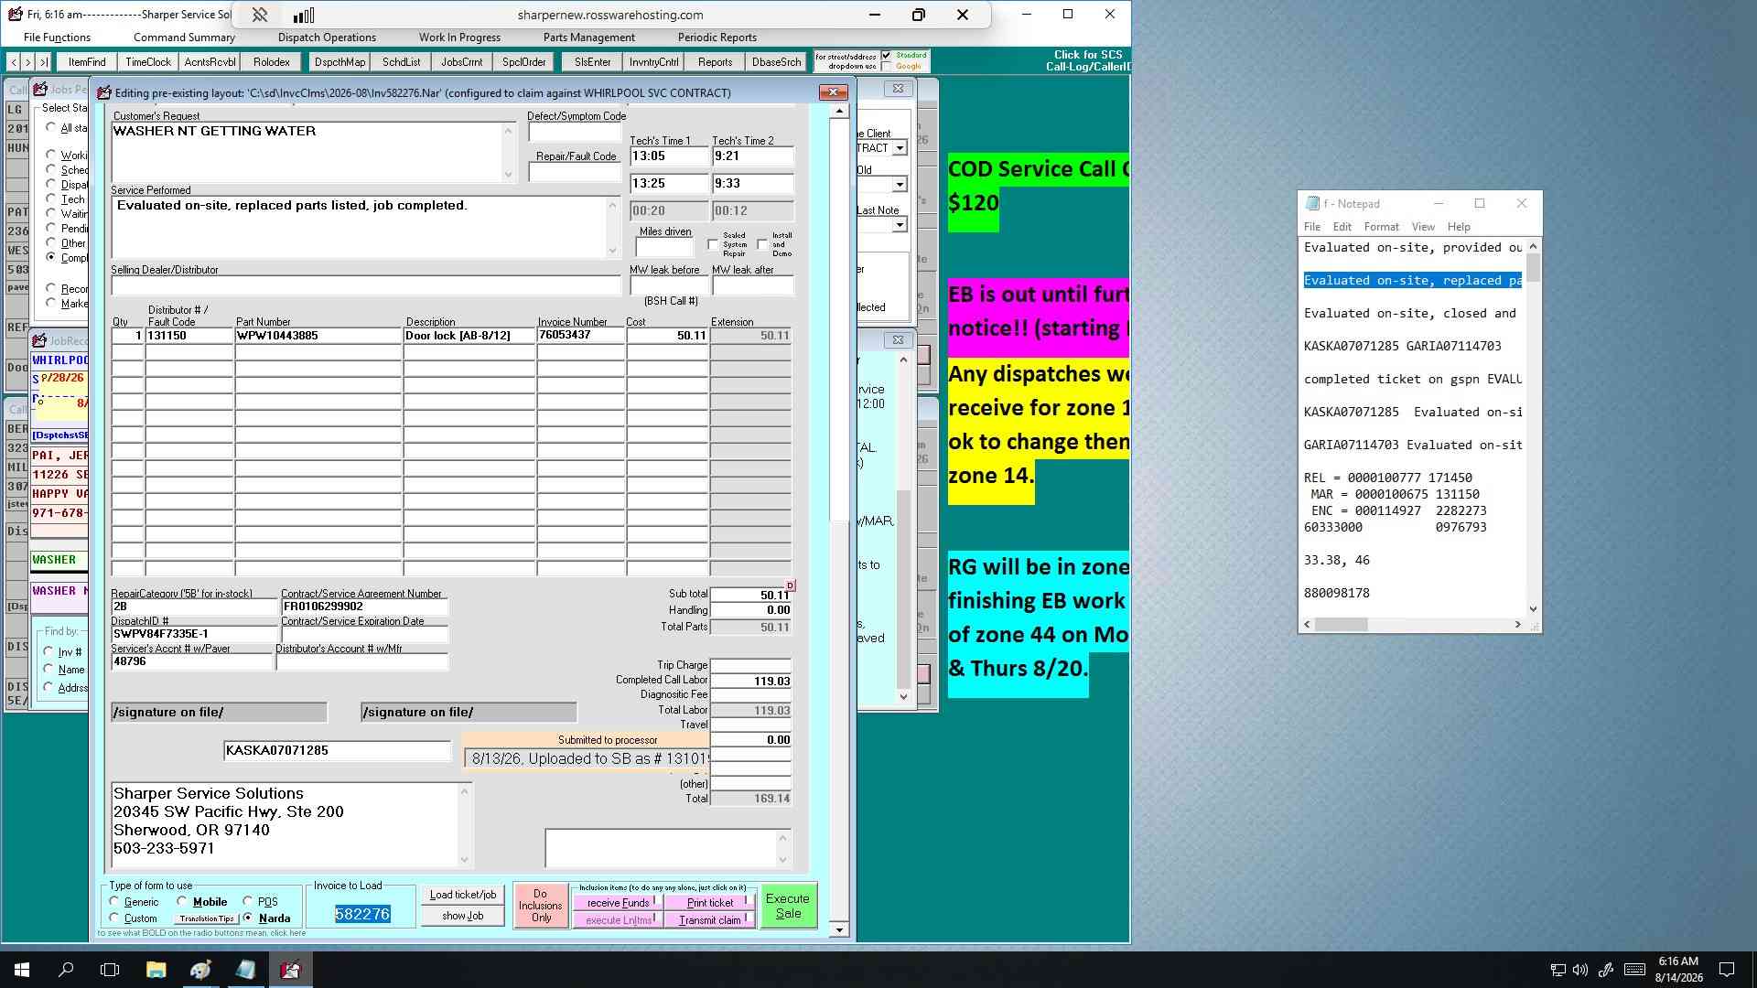This screenshot has width=1757, height=988.
Task: Click the Load ticket/job button
Action: coord(463,895)
